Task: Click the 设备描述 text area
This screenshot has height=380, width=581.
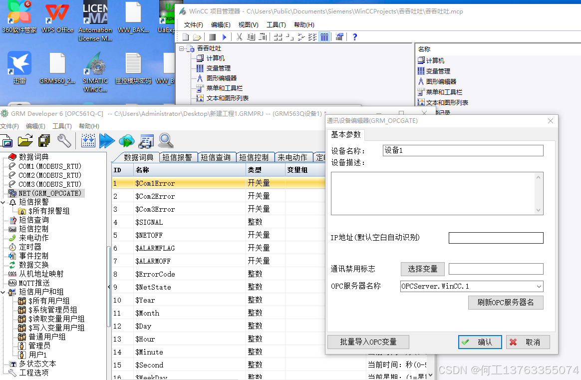Action: point(437,194)
